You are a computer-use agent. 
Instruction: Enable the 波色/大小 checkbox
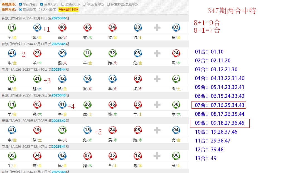click(63, 4)
